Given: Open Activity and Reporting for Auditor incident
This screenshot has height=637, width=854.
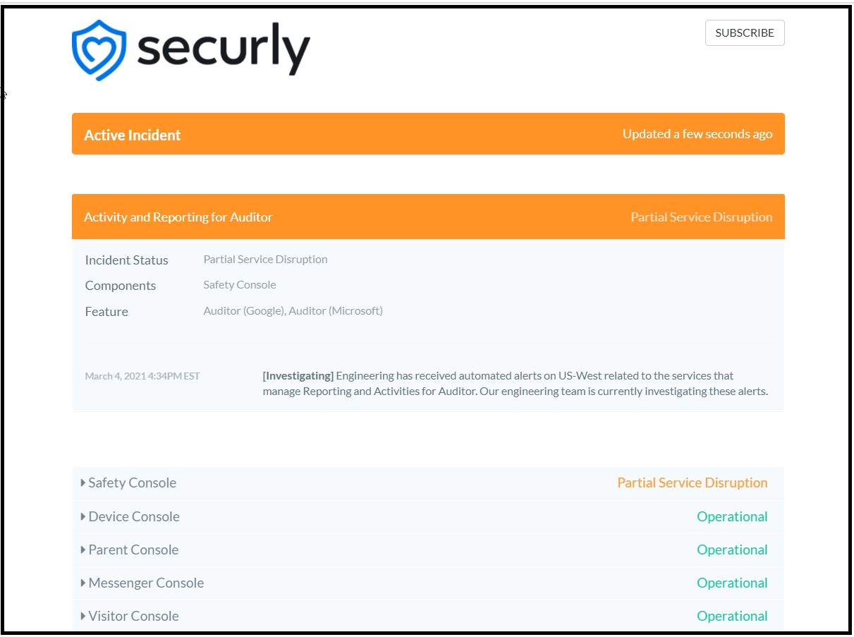Looking at the screenshot, I should tap(178, 217).
